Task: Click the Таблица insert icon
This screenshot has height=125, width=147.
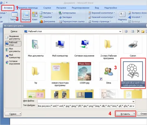Action: (x=15, y=16)
